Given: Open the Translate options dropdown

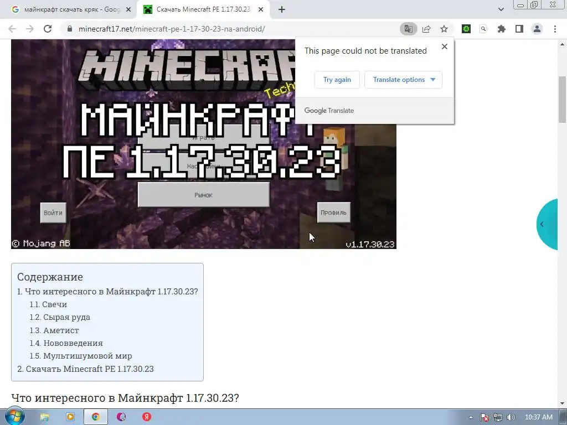Looking at the screenshot, I should (x=403, y=80).
